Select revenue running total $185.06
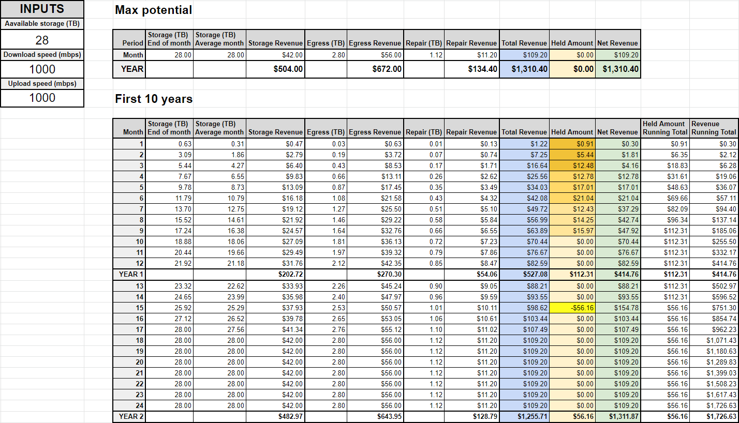Image resolution: width=739 pixels, height=423 pixels. (x=714, y=231)
